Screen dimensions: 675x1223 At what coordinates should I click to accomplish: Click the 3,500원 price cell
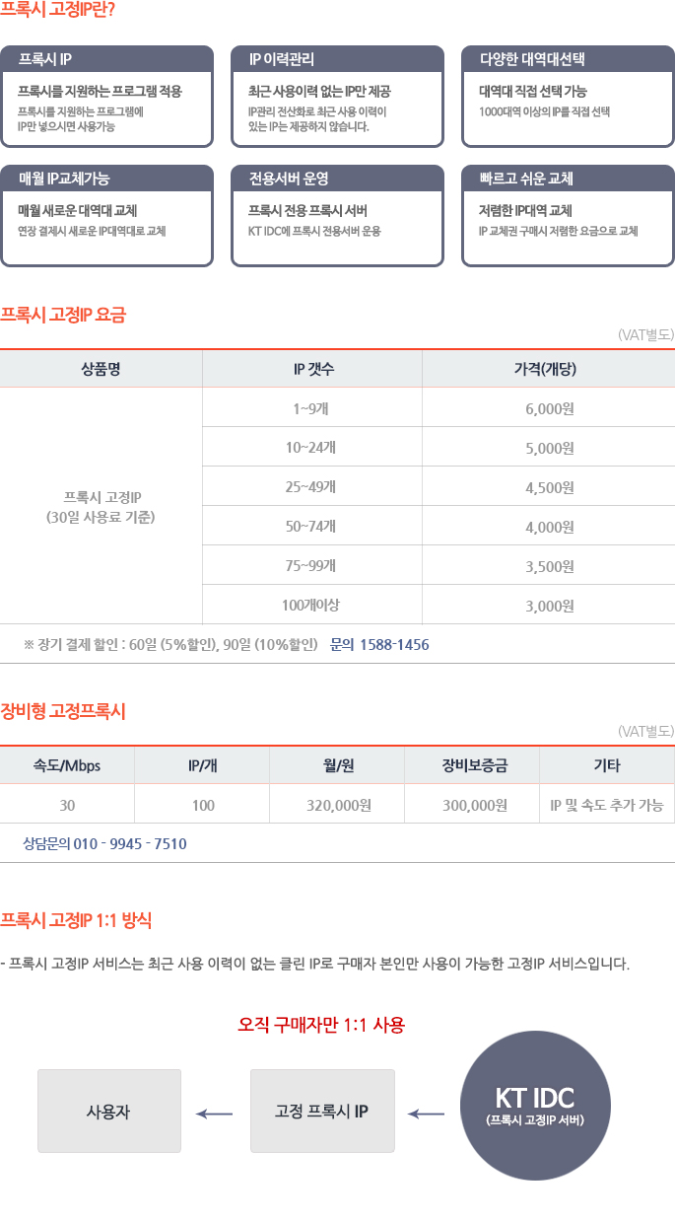pyautogui.click(x=549, y=565)
